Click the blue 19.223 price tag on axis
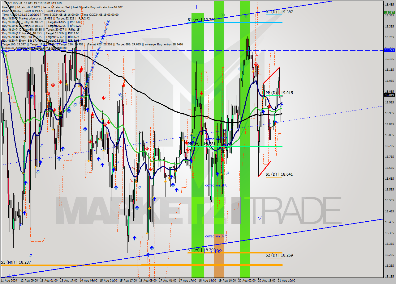 389,50
